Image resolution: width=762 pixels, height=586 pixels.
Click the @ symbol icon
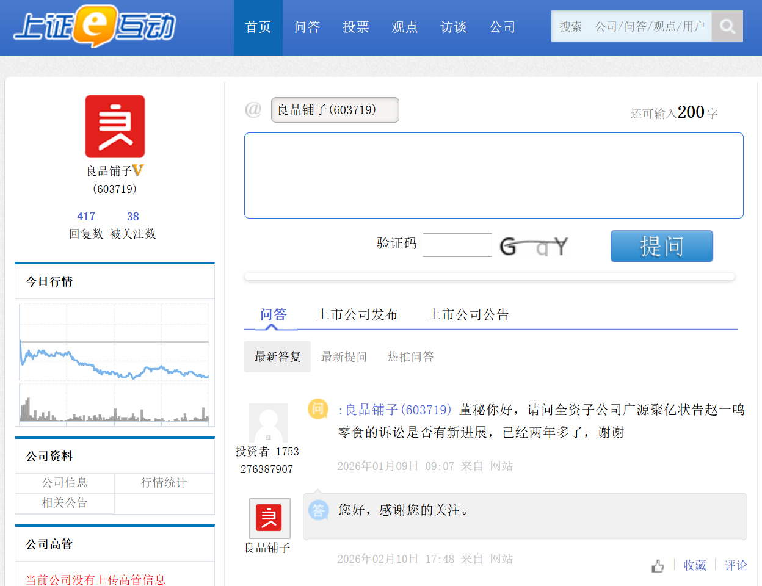(x=253, y=109)
